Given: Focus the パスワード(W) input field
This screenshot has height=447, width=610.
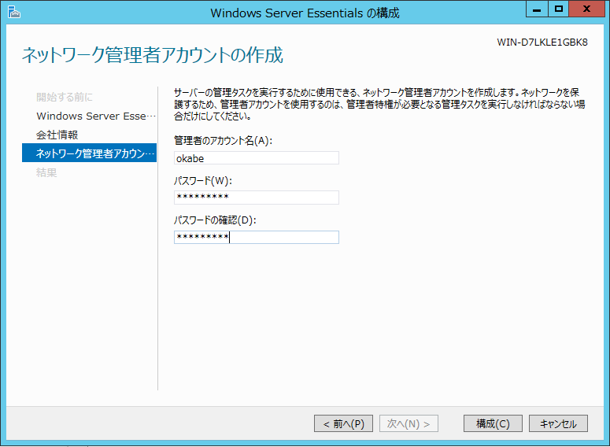Looking at the screenshot, I should [257, 198].
